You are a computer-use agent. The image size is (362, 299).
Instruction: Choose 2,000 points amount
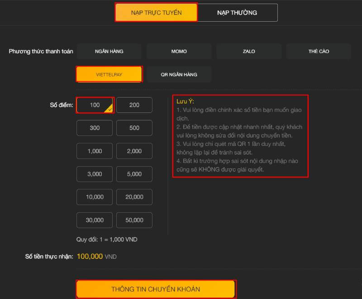pos(134,151)
